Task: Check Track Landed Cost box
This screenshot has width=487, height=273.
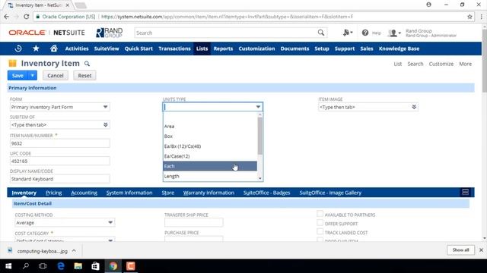Action: tap(320, 231)
